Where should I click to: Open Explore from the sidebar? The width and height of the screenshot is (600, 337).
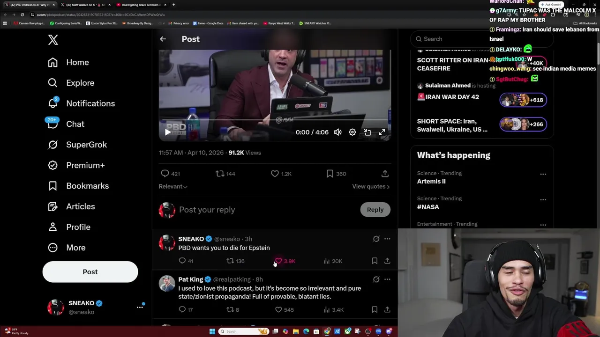[71, 83]
